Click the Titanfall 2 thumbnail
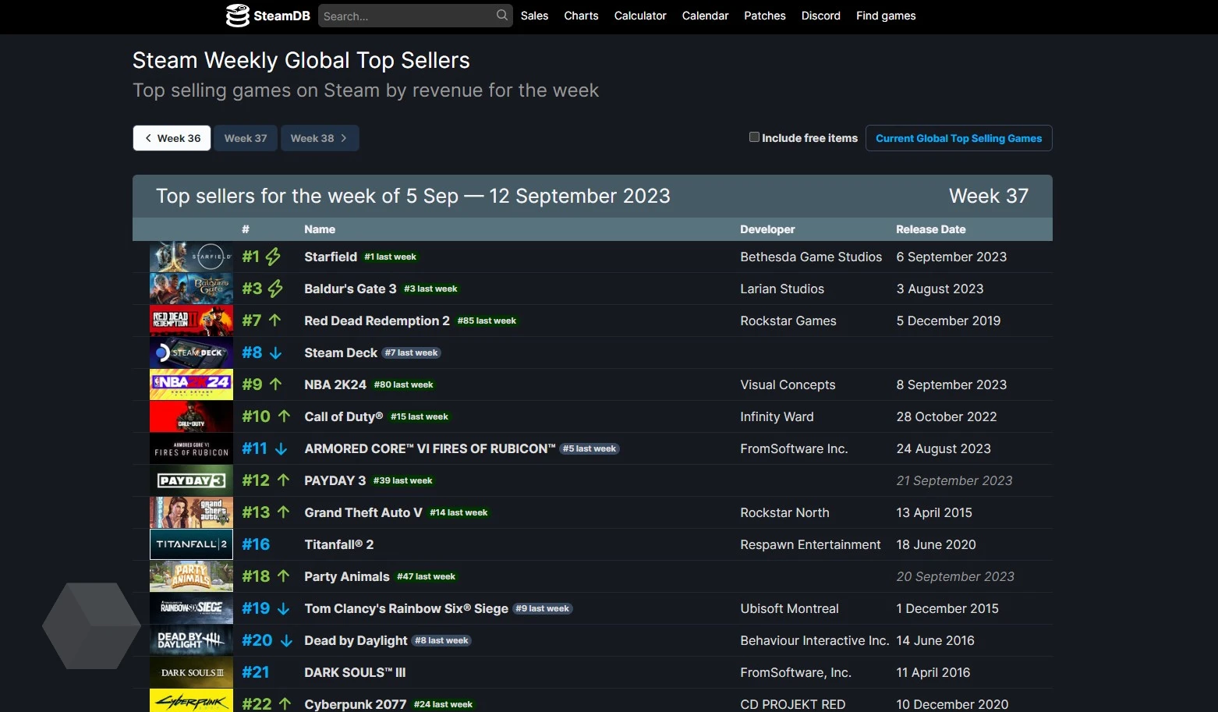The height and width of the screenshot is (712, 1218). pyautogui.click(x=191, y=544)
